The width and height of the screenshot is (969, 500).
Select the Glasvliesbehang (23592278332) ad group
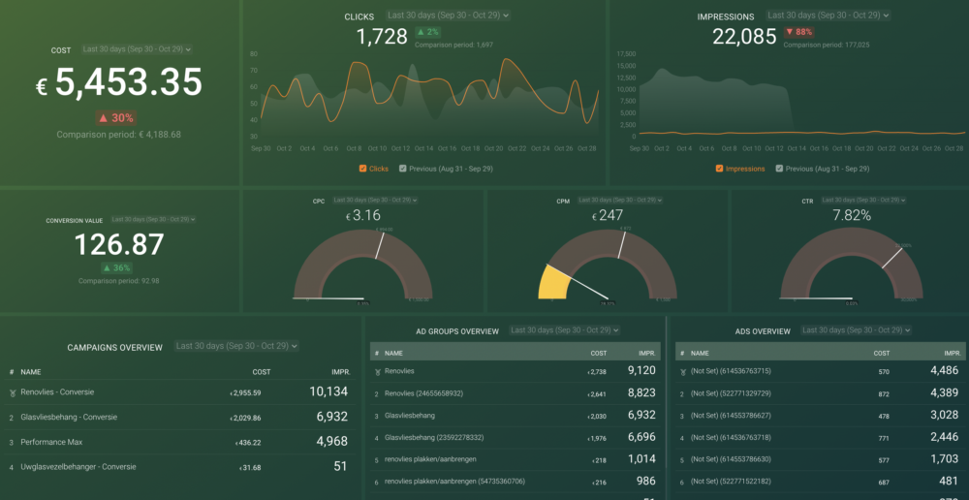point(516,438)
